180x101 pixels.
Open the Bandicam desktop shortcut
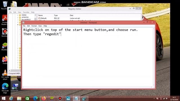pyautogui.click(x=4, y=33)
